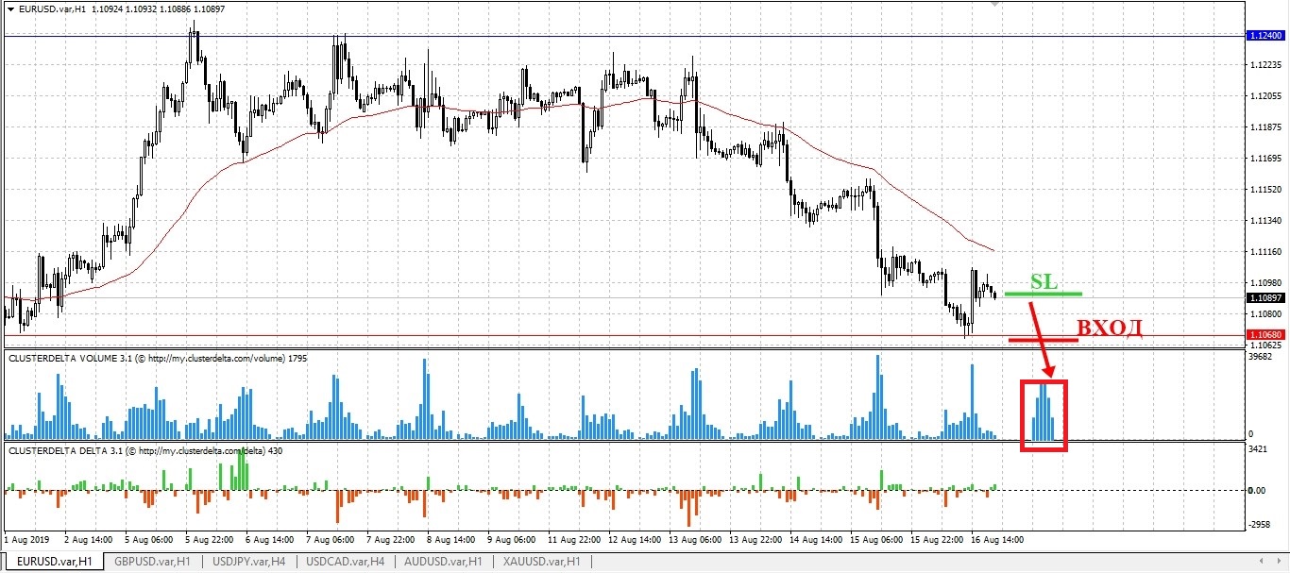This screenshot has height=573, width=1290.
Task: Click the CLUSTERDELTA DELTA 3.1 indicator label
Action: [x=144, y=451]
